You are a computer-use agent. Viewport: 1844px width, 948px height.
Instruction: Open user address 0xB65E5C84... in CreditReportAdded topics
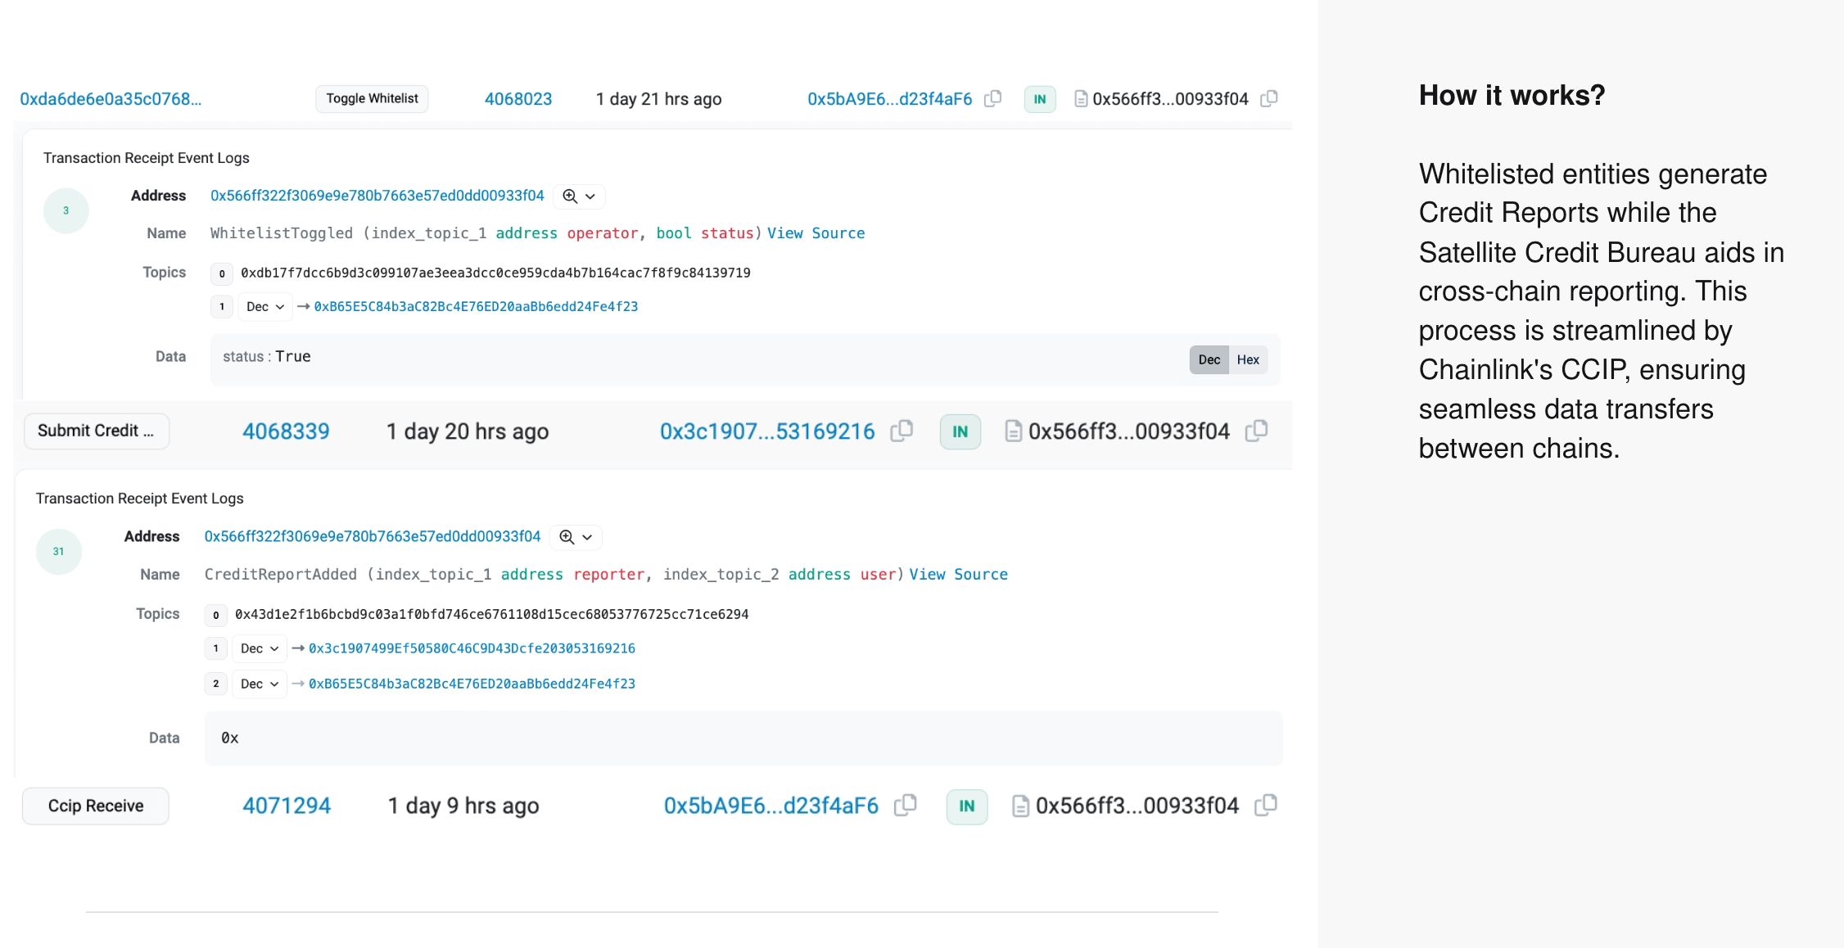pyautogui.click(x=472, y=684)
